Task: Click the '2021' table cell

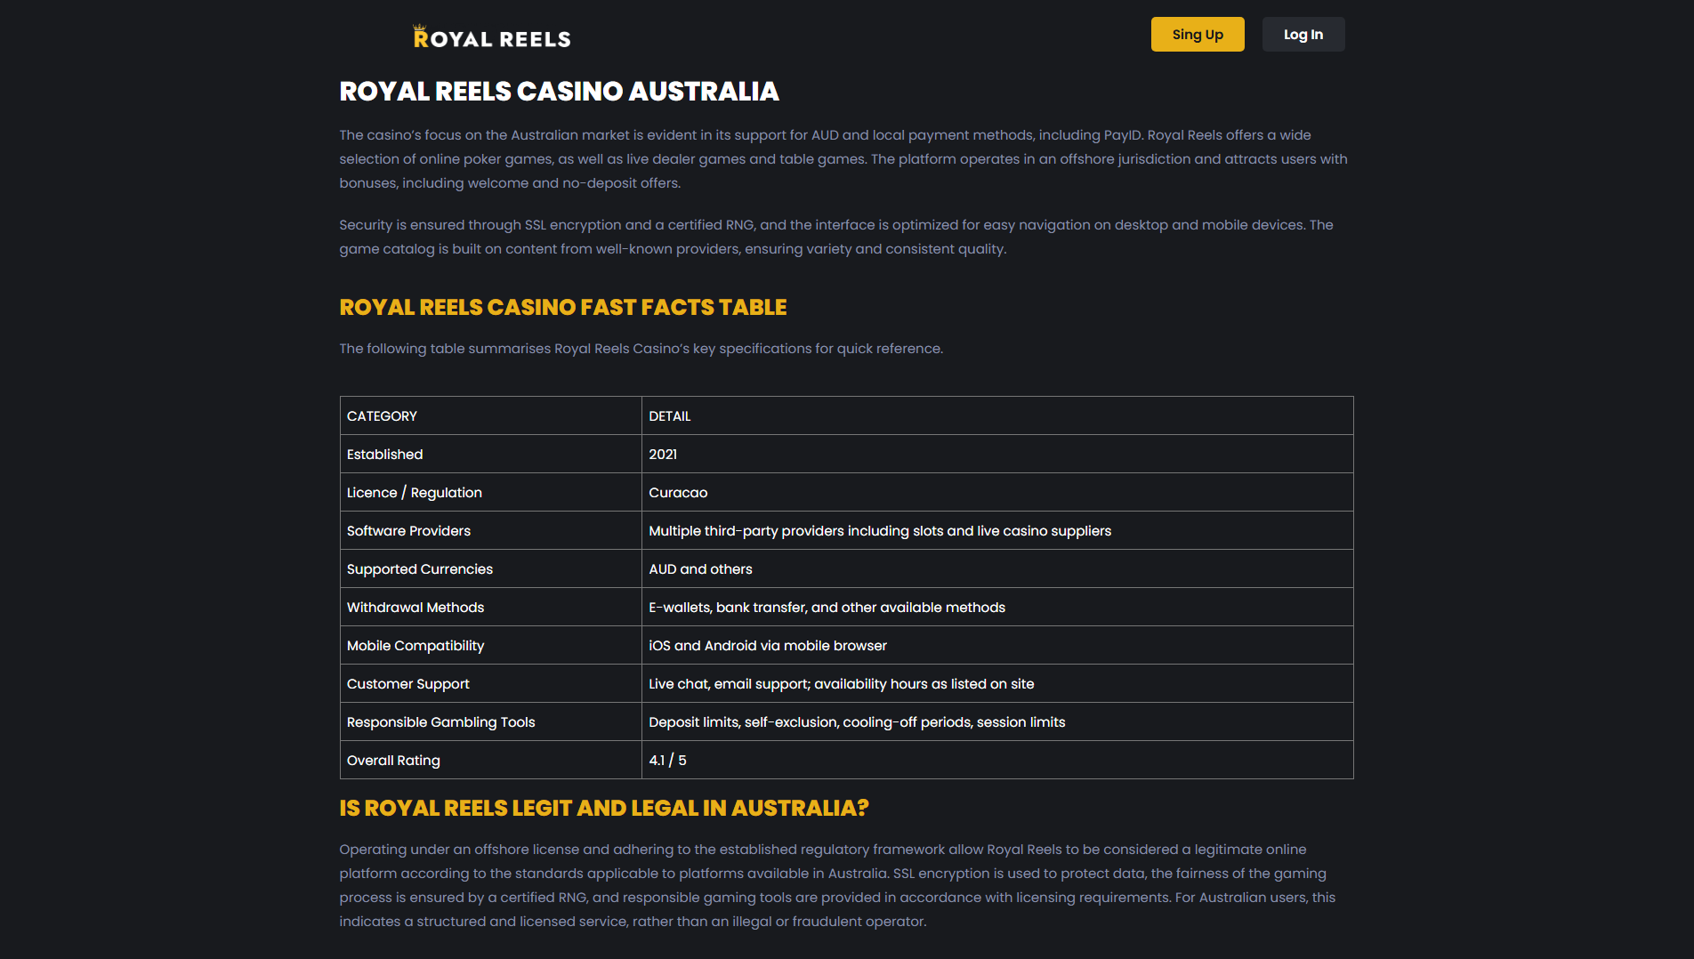Action: 997,454
